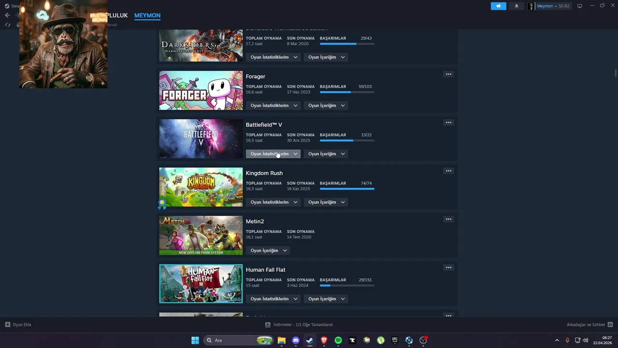This screenshot has height=348, width=618.
Task: Open more options for Kingdom Rush
Action: [449, 171]
